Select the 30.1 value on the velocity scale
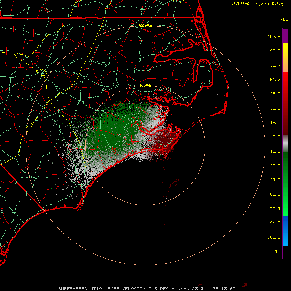This screenshot has height=291, width=291. coord(275,108)
